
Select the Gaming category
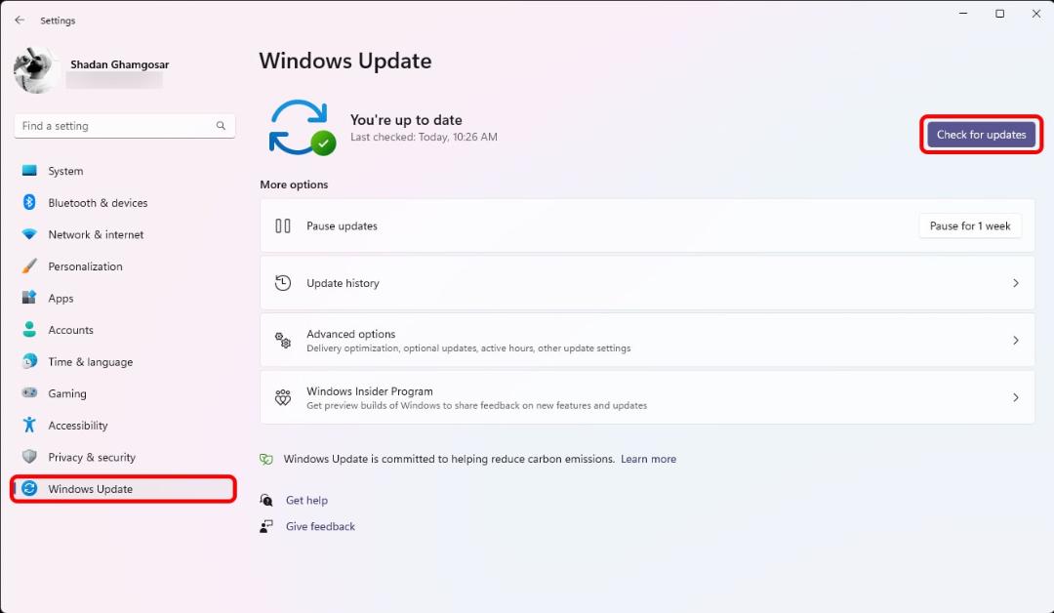[124, 393]
